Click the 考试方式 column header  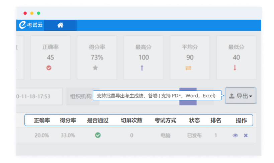point(165,120)
